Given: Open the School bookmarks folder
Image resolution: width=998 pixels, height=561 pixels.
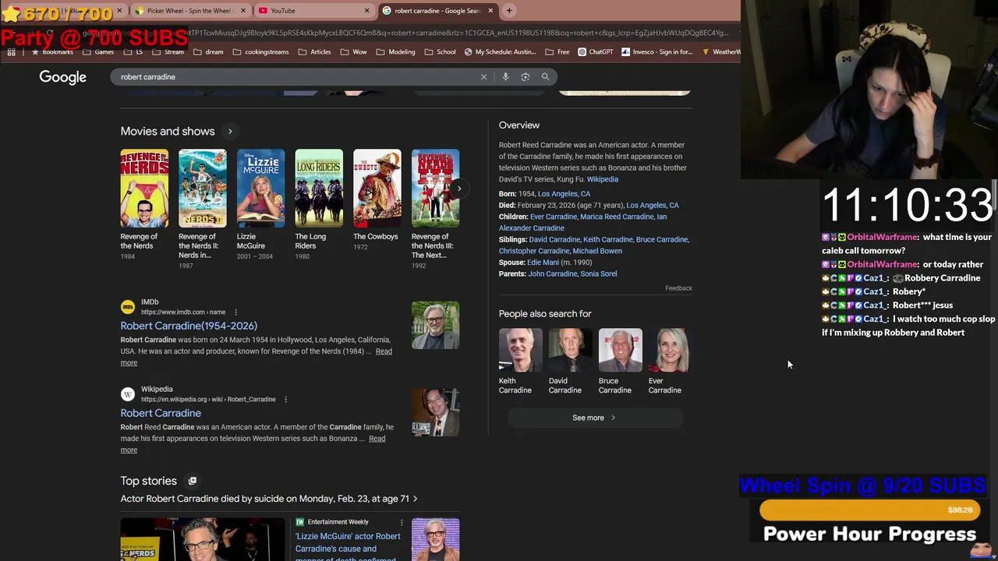Looking at the screenshot, I should pos(440,52).
